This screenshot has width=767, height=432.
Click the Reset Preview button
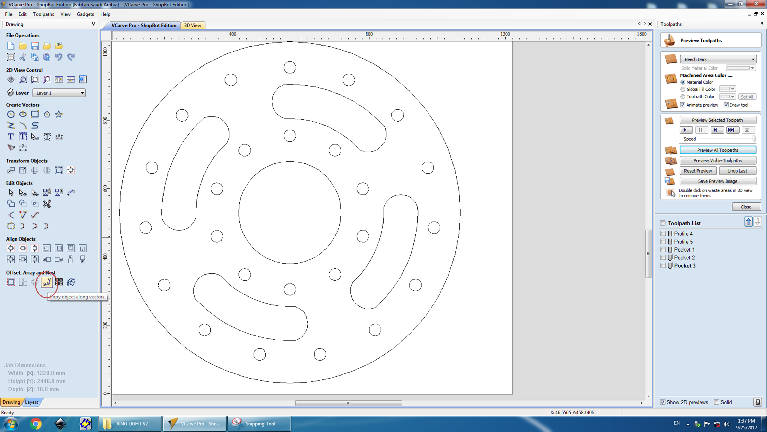click(x=698, y=170)
